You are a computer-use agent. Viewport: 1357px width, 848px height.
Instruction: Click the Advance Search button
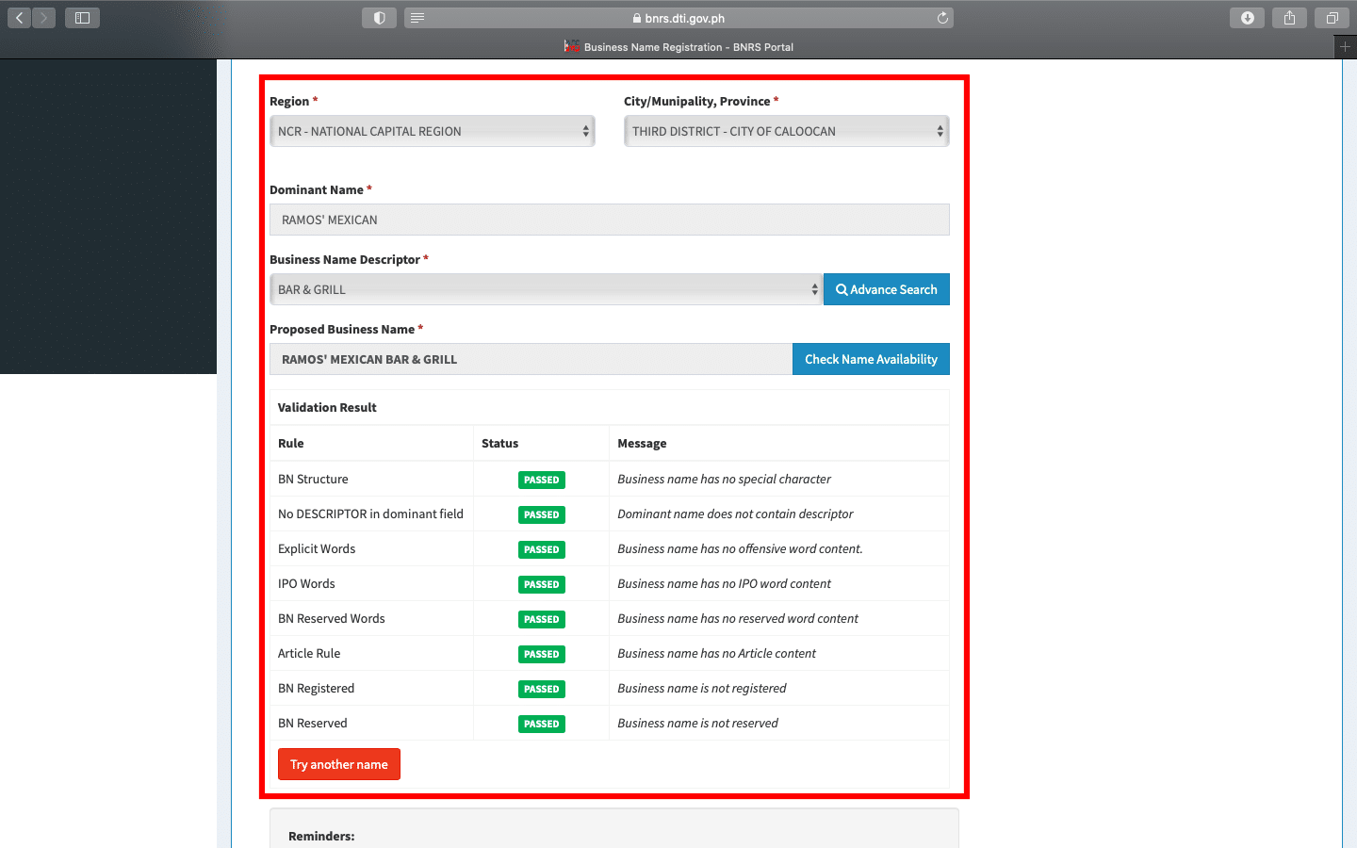coord(886,289)
